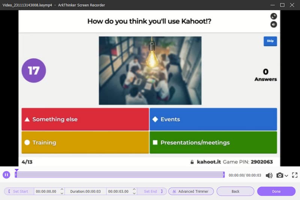Screen dimensions: 300x200
Task: Click the Kahoot fullscreen toggle icon
Action: [x=274, y=16]
